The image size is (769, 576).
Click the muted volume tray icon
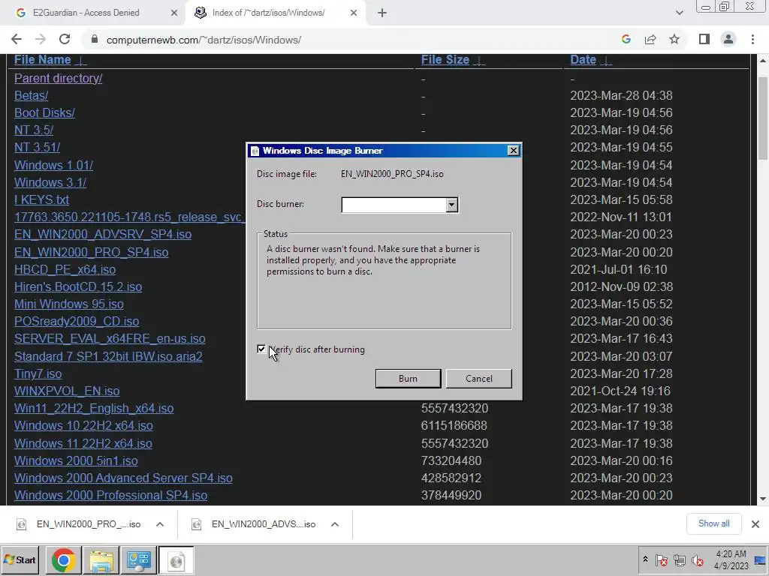pos(697,560)
